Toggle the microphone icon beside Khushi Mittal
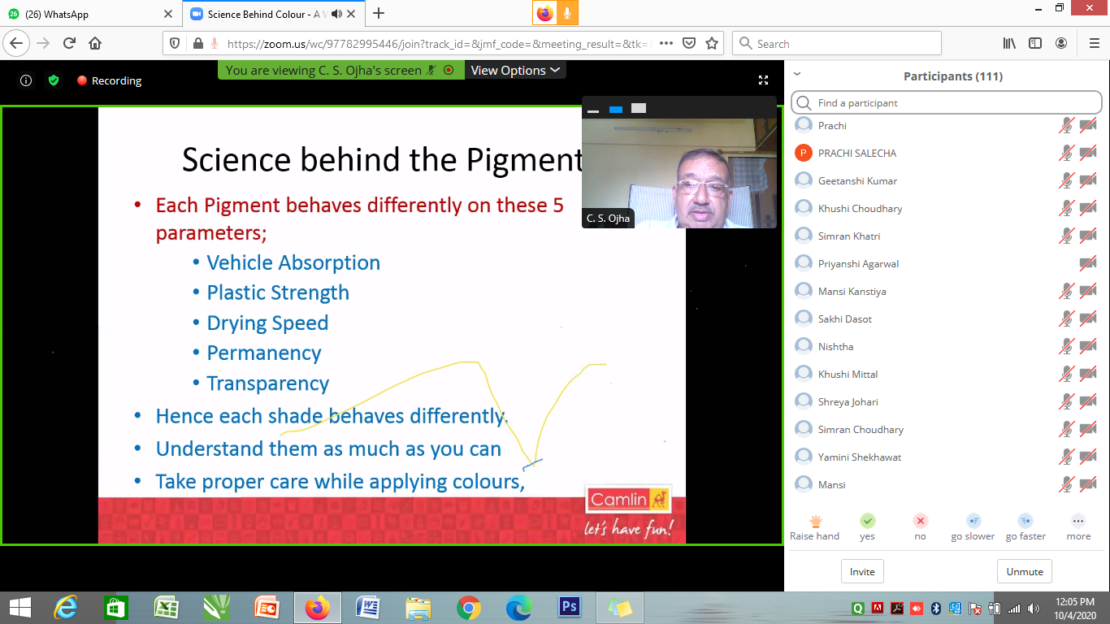 1066,374
